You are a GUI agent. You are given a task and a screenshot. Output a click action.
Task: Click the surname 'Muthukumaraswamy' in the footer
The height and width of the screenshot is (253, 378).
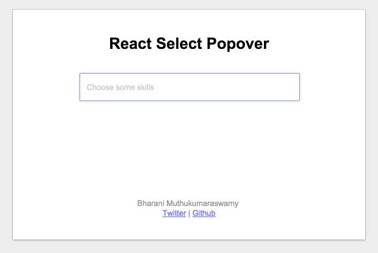[x=203, y=203]
